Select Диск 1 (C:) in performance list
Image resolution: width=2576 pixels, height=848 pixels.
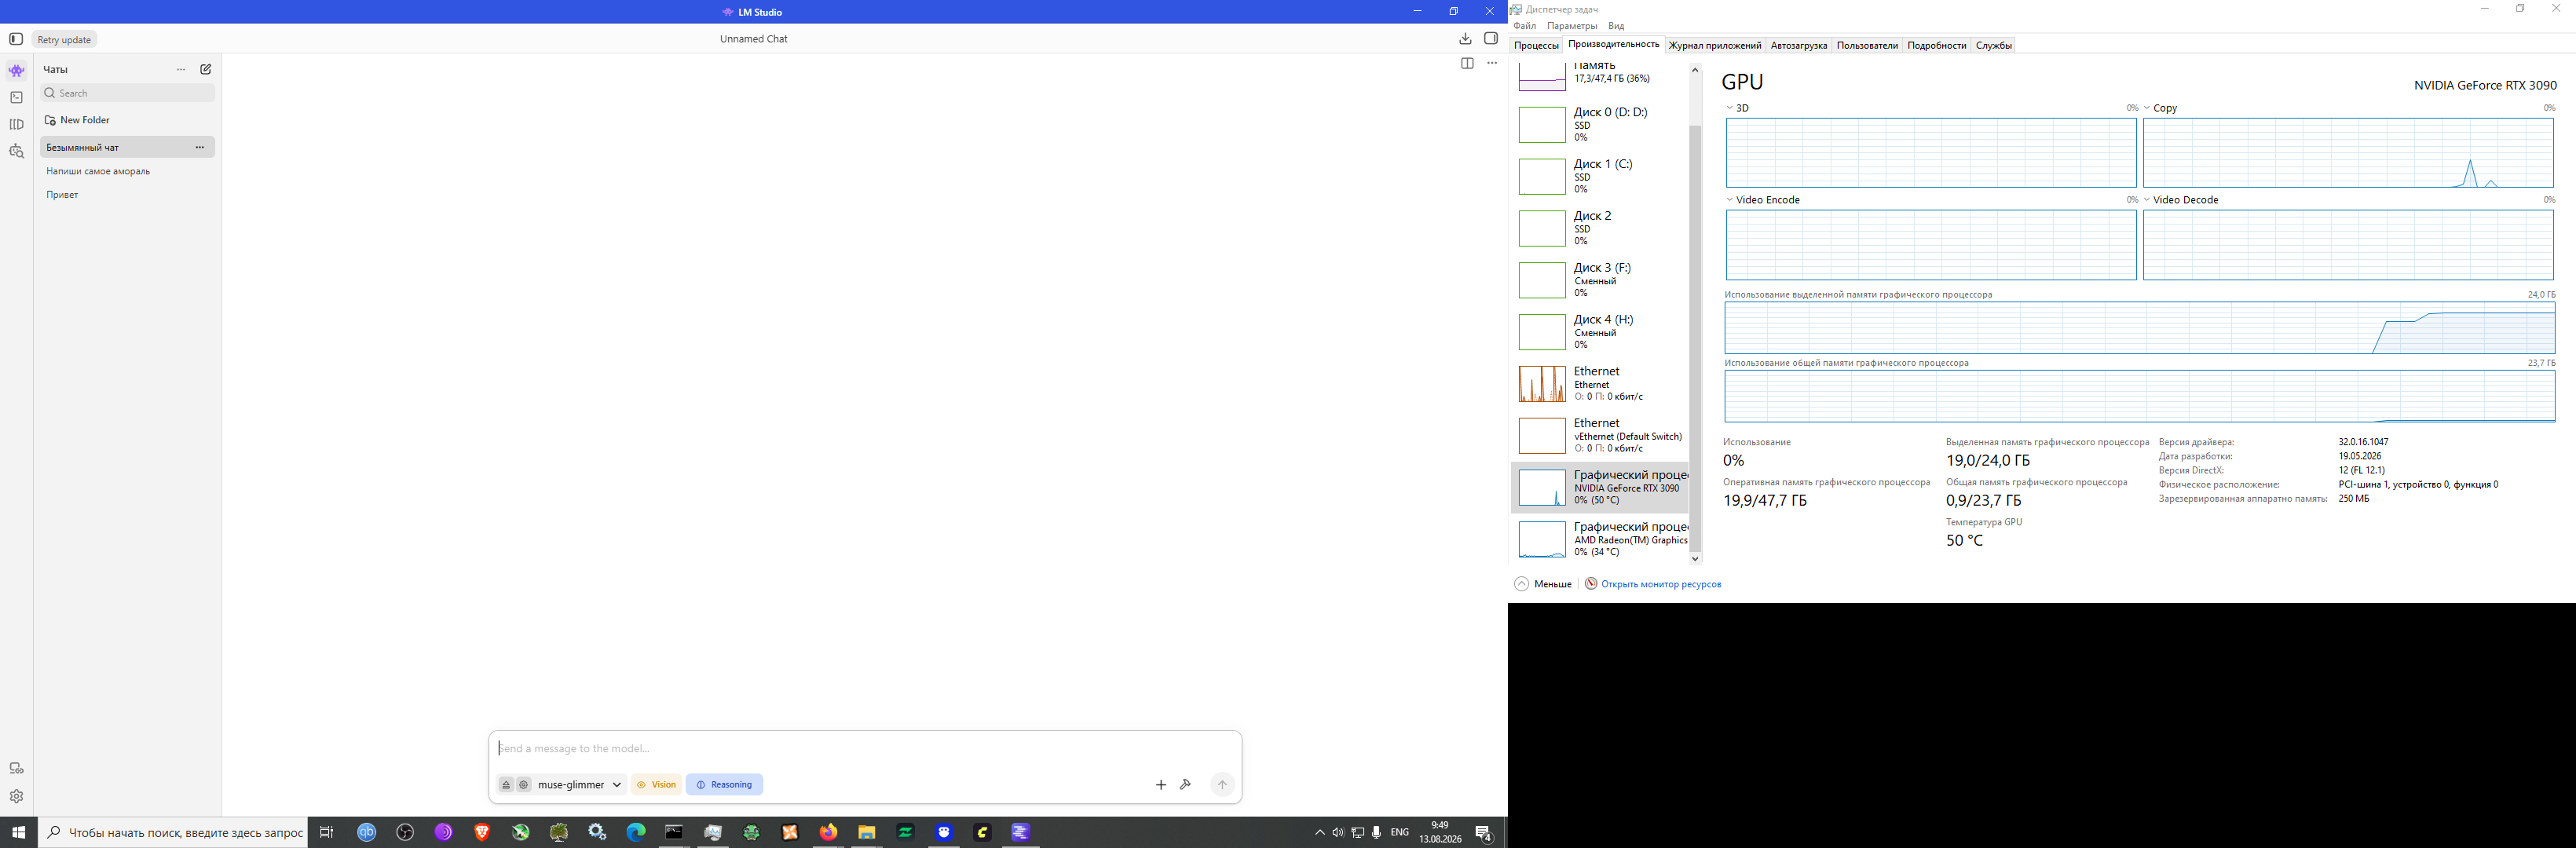pos(1600,176)
